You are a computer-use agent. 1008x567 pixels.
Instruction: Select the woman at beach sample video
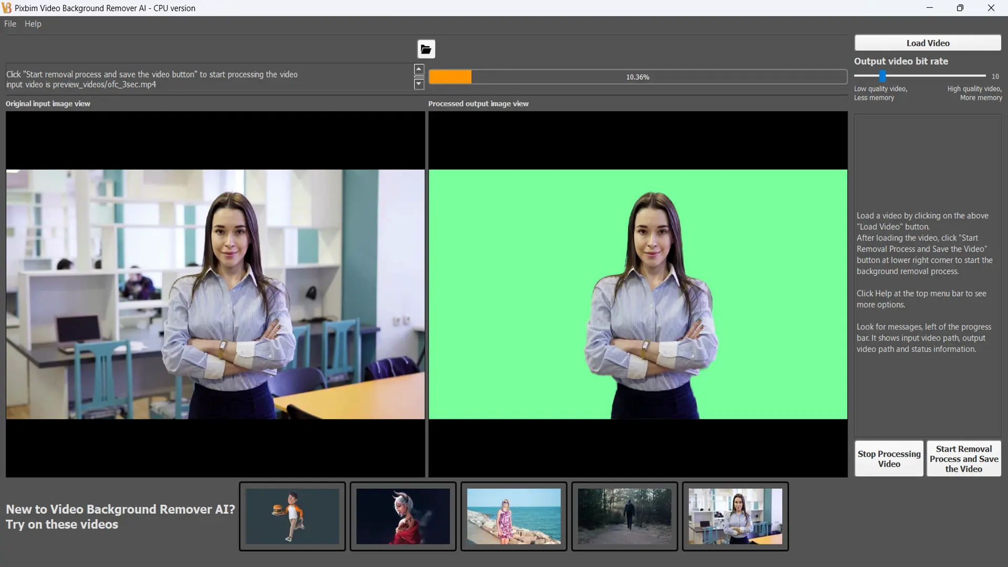[x=514, y=517]
